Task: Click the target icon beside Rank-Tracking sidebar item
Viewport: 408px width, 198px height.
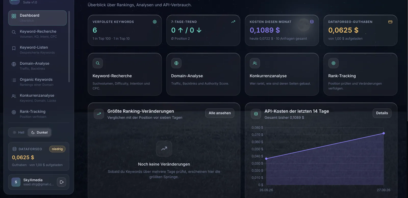Action: [x=14, y=112]
